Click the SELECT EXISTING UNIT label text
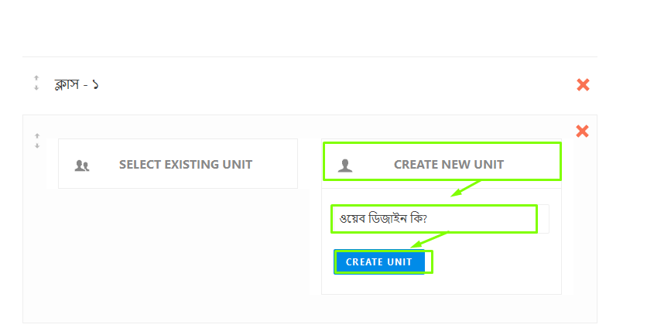This screenshot has height=328, width=647. coord(186,164)
